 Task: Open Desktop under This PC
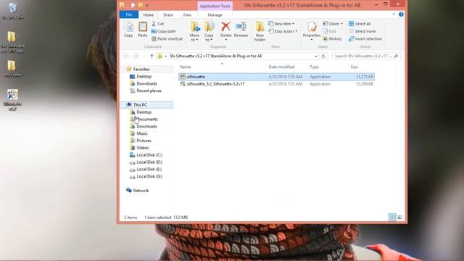click(144, 112)
